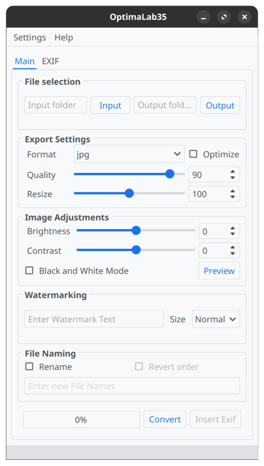Open the Format dropdown showing jpg
Screen dimensions: 264x466
pyautogui.click(x=129, y=154)
